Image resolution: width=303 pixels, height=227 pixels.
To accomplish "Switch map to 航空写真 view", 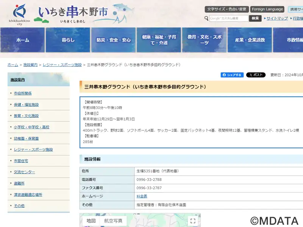I will pyautogui.click(x=113, y=221).
